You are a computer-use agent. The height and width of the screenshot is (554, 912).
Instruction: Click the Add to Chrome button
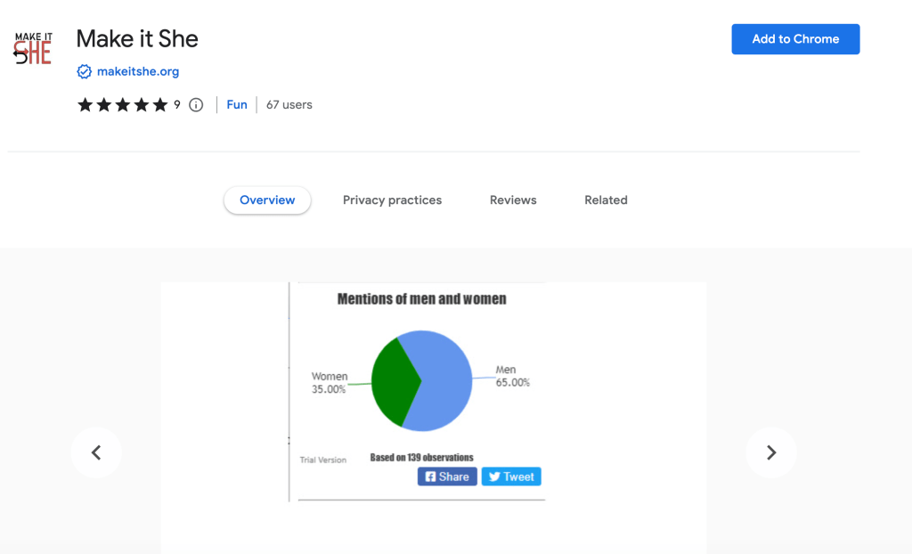click(795, 39)
